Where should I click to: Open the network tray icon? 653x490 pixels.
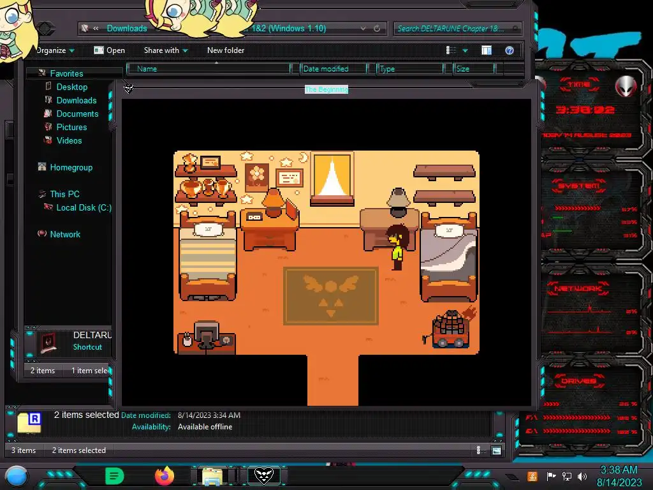566,476
